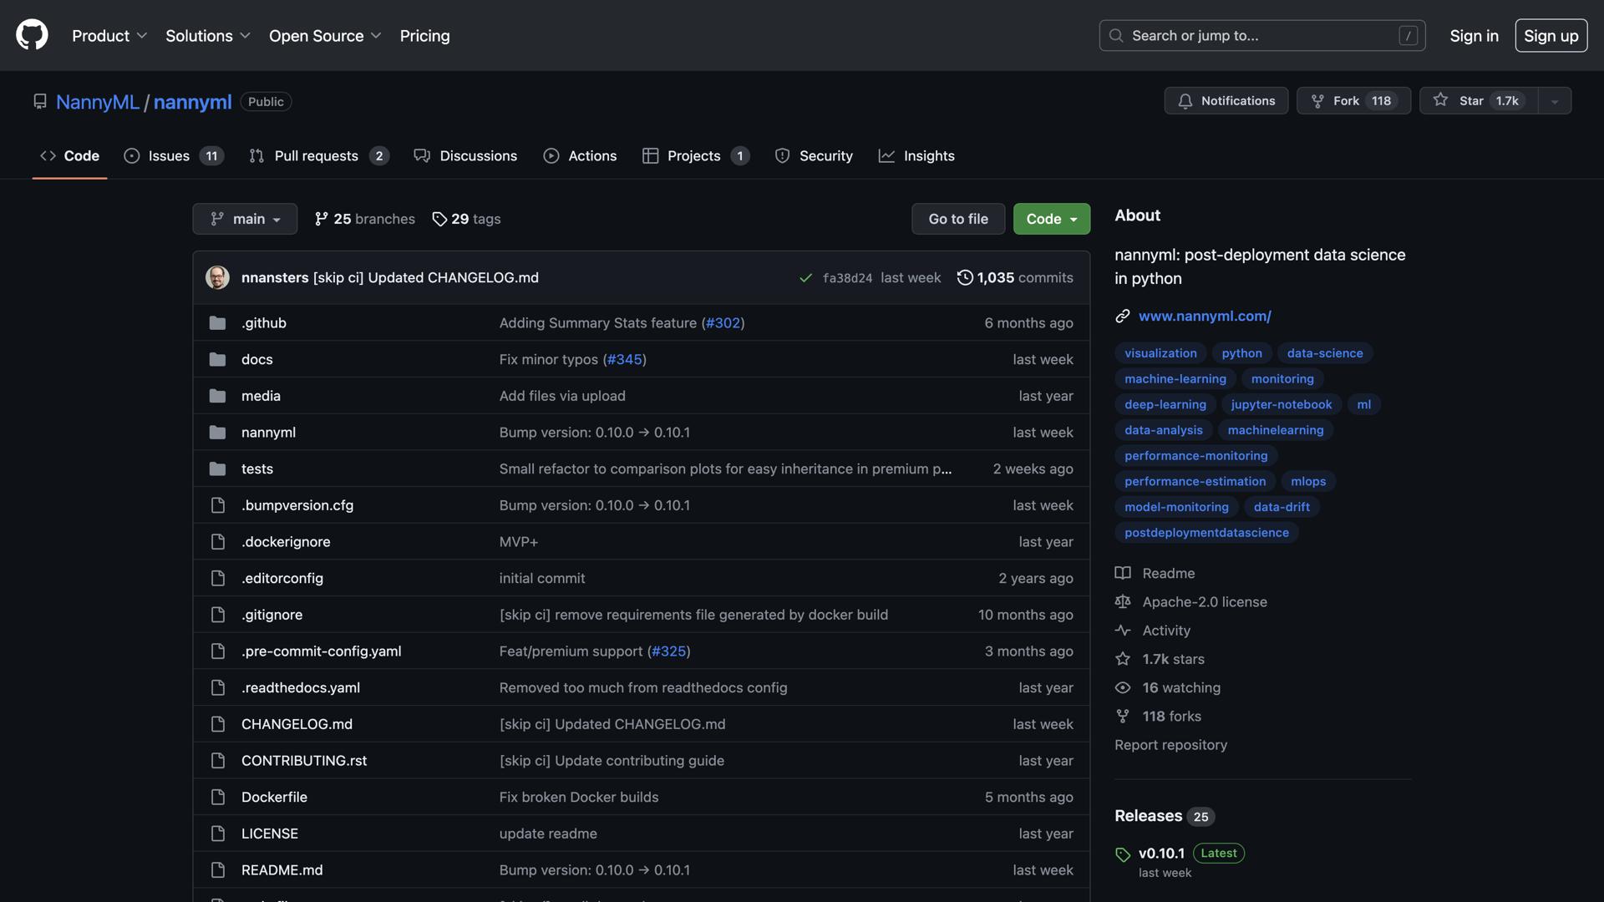The image size is (1604, 902).
Task: Click the docs folder icon
Action: pyautogui.click(x=217, y=359)
